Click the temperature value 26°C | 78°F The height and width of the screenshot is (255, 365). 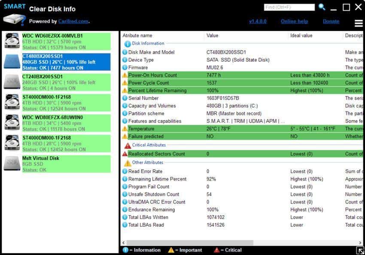[218, 129]
